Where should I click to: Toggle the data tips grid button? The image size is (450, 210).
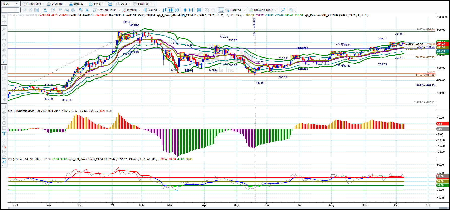tap(221, 10)
